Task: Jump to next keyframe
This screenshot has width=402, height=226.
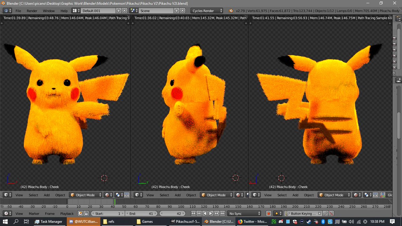Action: tap(216, 213)
